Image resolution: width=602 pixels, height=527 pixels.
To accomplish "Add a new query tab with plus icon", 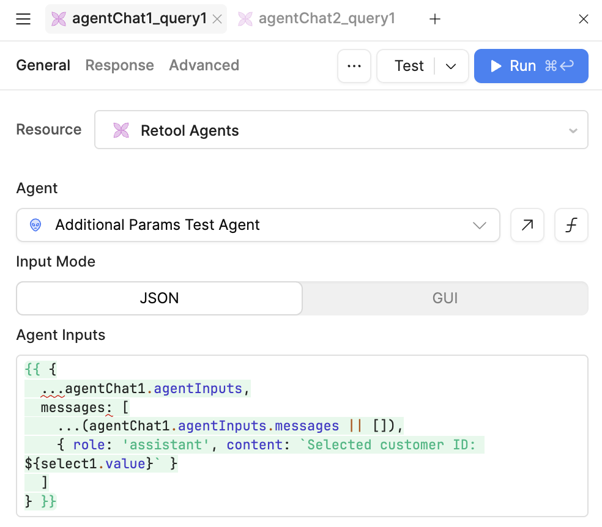I will point(434,20).
